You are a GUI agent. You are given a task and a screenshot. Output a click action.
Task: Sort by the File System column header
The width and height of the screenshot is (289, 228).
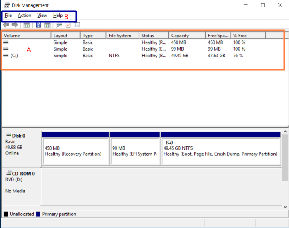tap(123, 36)
